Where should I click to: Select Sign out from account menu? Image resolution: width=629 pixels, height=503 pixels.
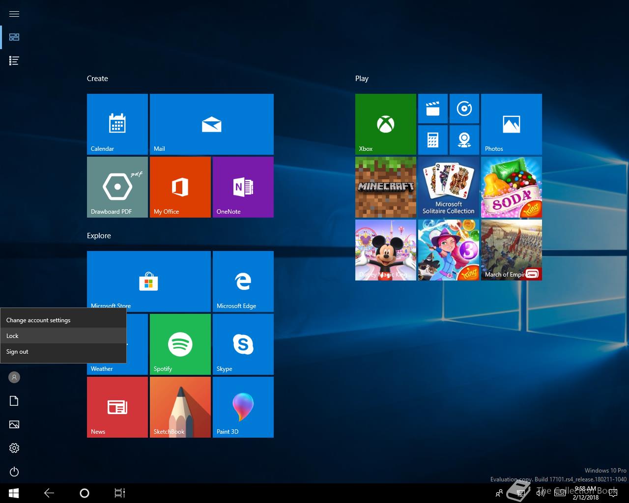pyautogui.click(x=63, y=352)
